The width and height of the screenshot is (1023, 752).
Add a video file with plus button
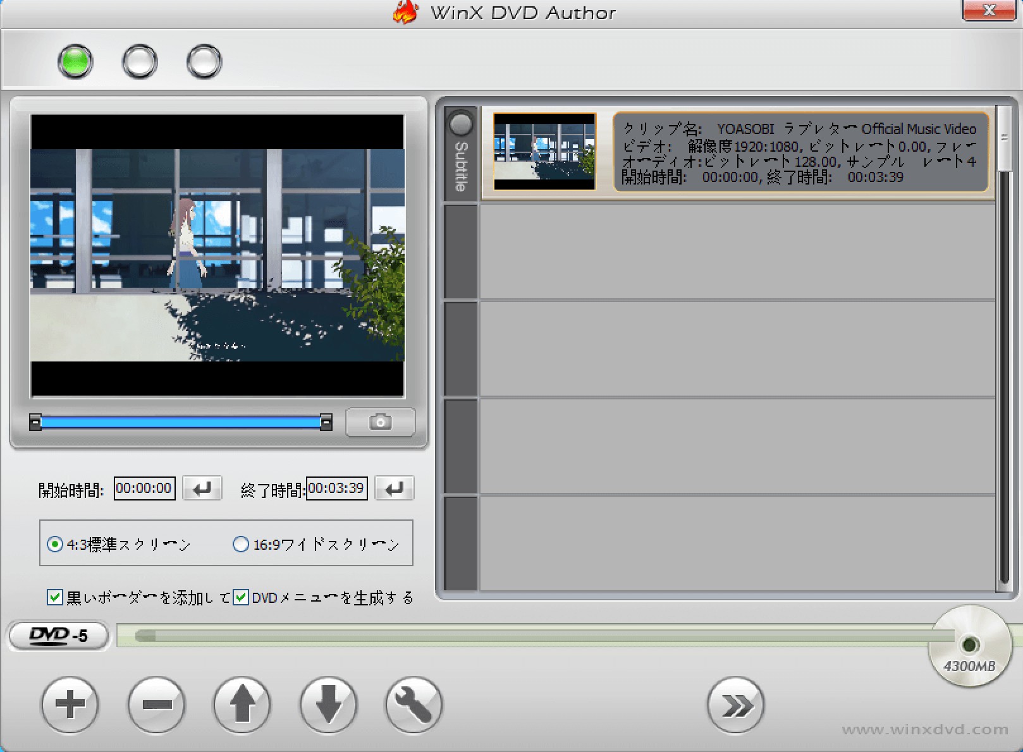[x=70, y=705]
